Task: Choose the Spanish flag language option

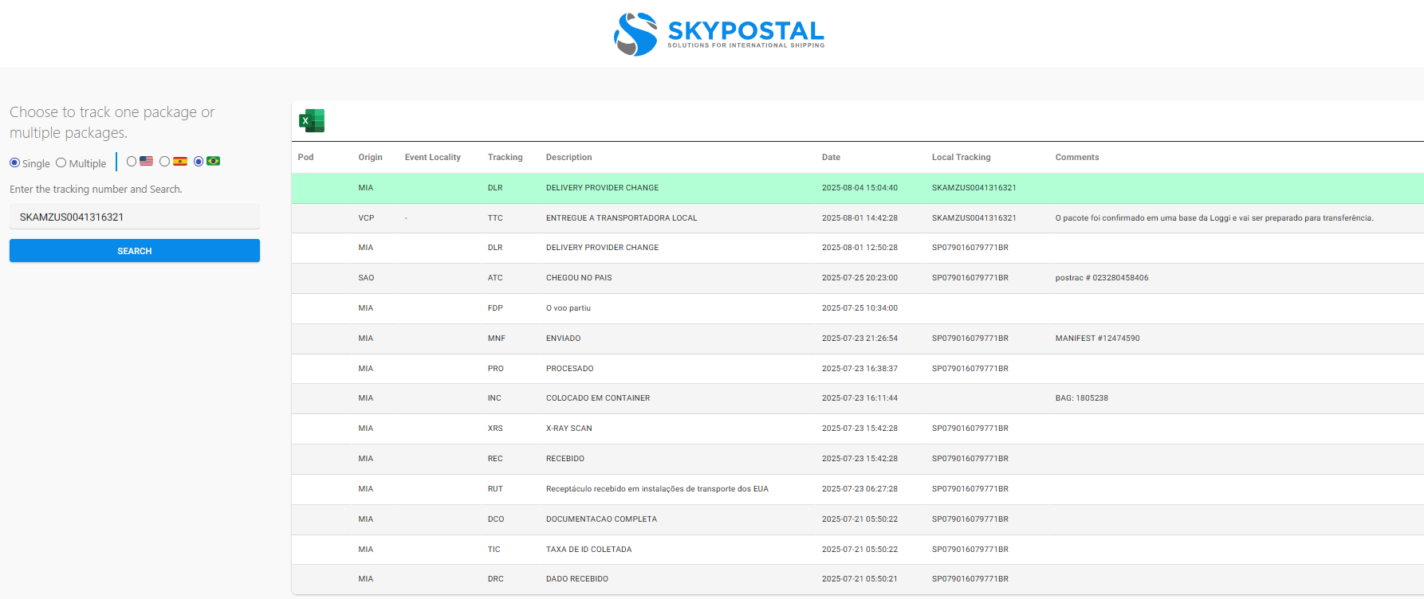Action: tap(164, 161)
